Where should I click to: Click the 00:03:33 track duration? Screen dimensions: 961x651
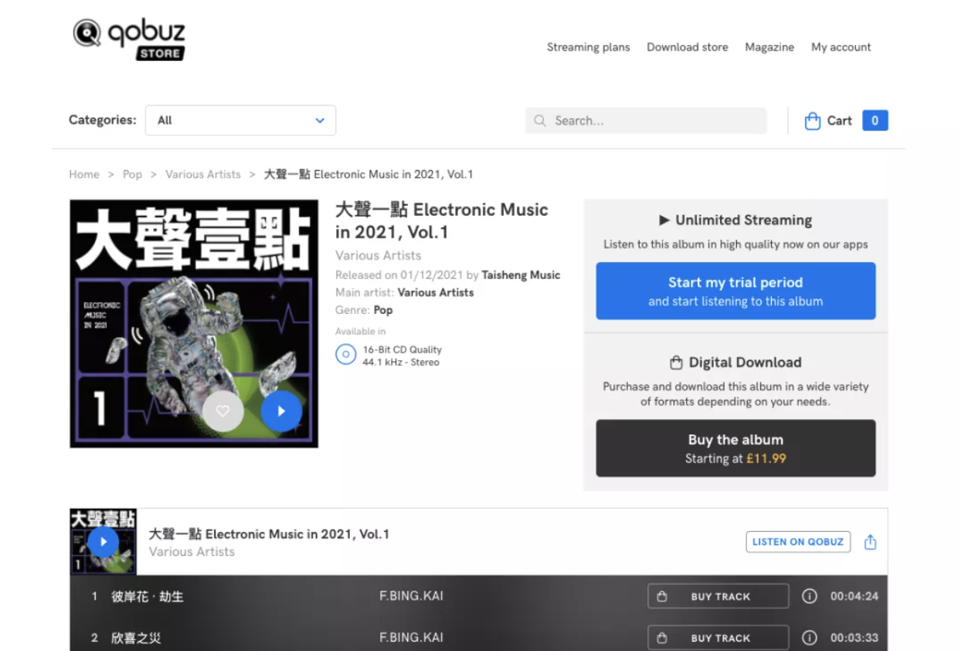click(x=854, y=639)
